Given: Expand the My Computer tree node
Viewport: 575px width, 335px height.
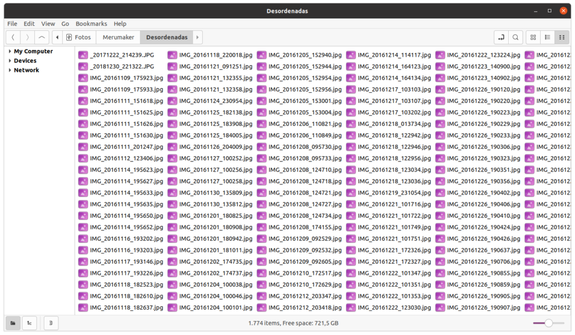Looking at the screenshot, I should tap(10, 51).
